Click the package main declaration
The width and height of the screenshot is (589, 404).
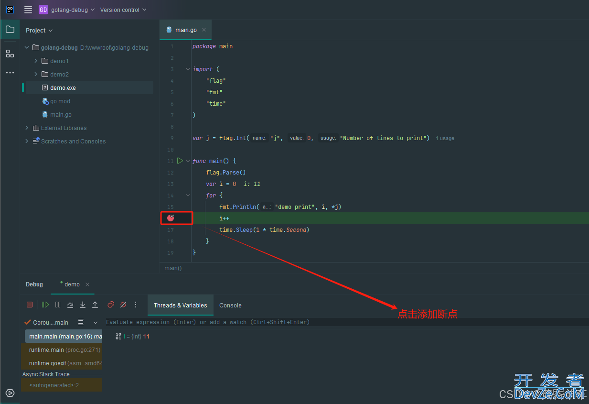pyautogui.click(x=213, y=46)
